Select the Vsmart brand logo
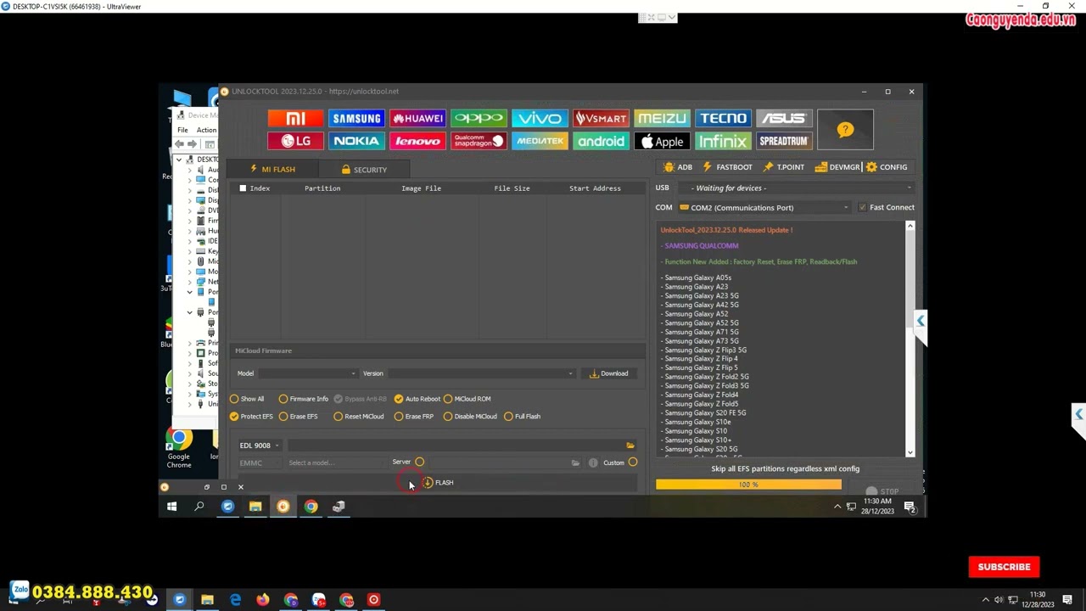 (601, 119)
